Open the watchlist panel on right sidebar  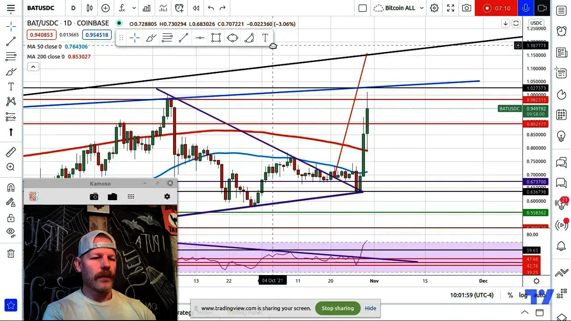pyautogui.click(x=562, y=11)
